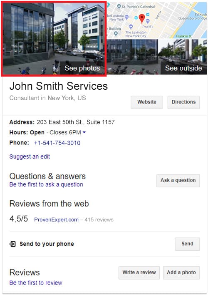
Task: Open the See photos thumbnail
Action: [54, 38]
